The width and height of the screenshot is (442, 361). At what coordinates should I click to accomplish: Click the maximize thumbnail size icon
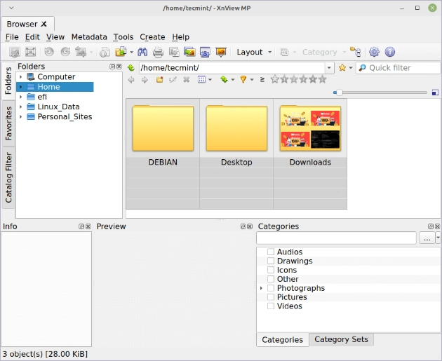click(x=435, y=93)
